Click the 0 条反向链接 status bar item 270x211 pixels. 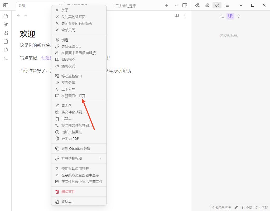click(x=221, y=208)
